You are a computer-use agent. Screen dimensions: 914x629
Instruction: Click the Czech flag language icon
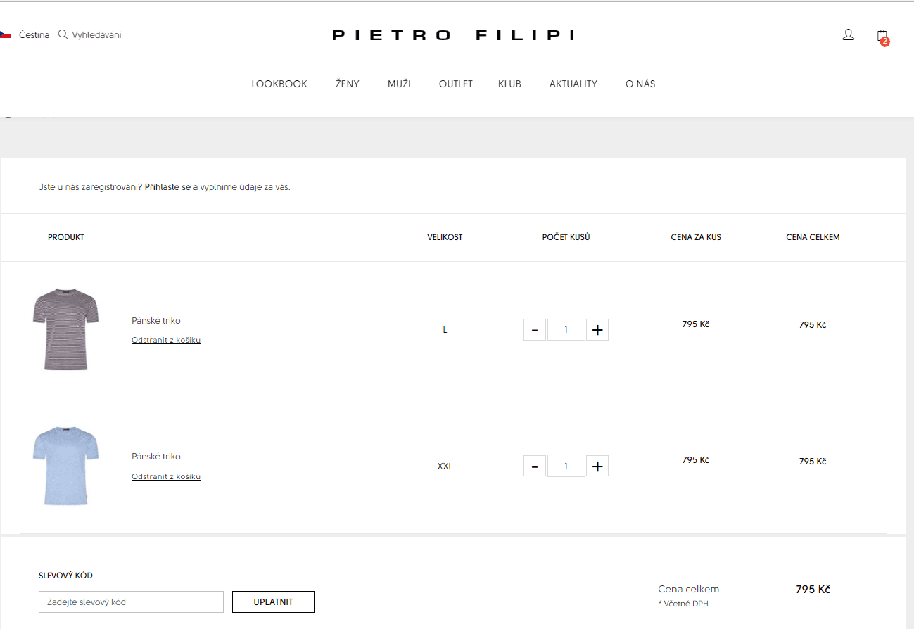pos(4,34)
